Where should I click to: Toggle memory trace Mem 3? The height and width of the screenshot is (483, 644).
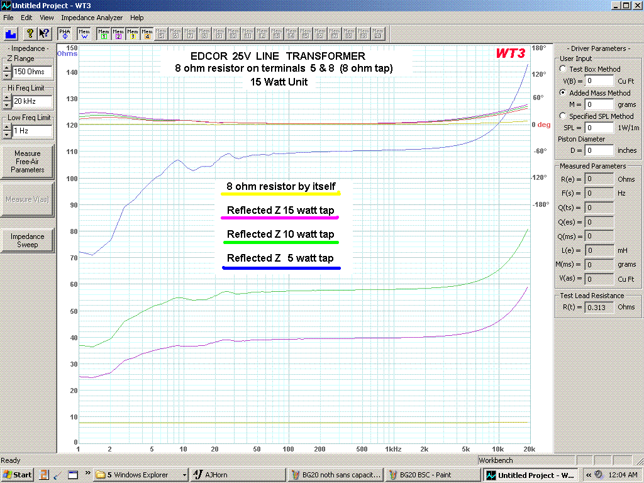coord(132,34)
